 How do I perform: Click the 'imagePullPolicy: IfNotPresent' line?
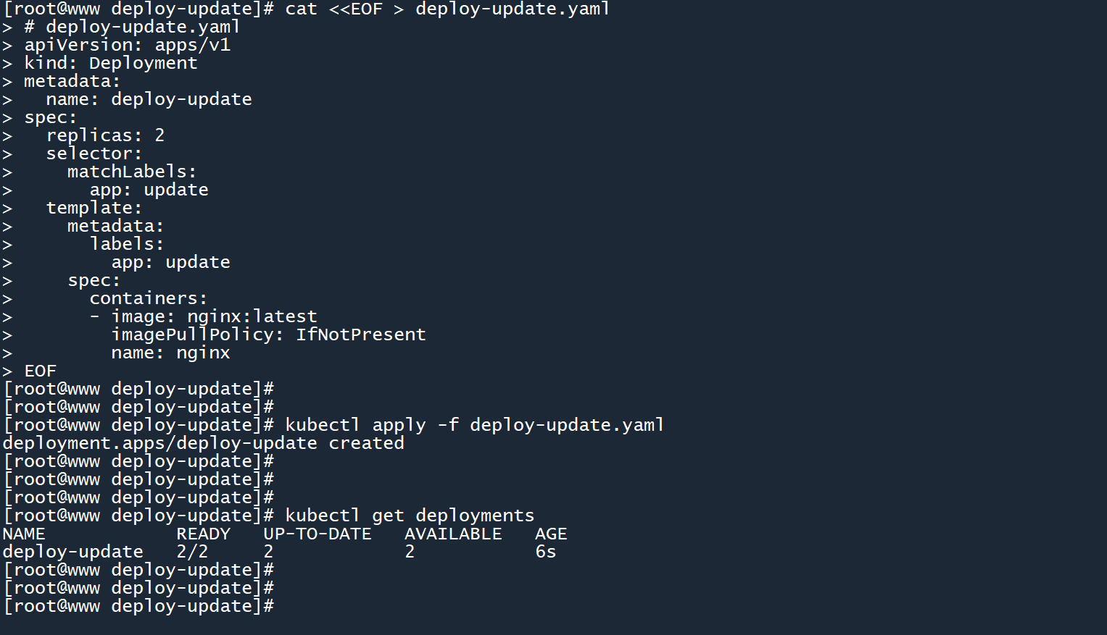pos(268,335)
